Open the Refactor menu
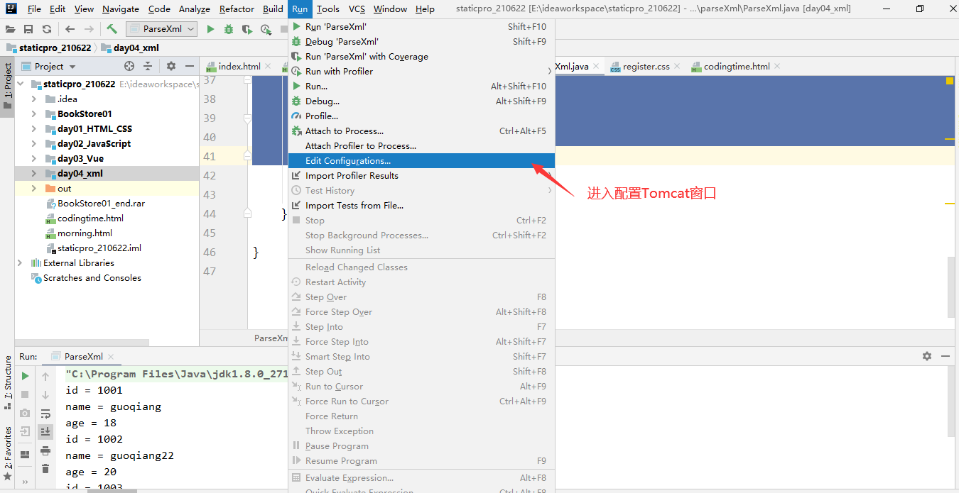This screenshot has width=959, height=493. pyautogui.click(x=237, y=9)
